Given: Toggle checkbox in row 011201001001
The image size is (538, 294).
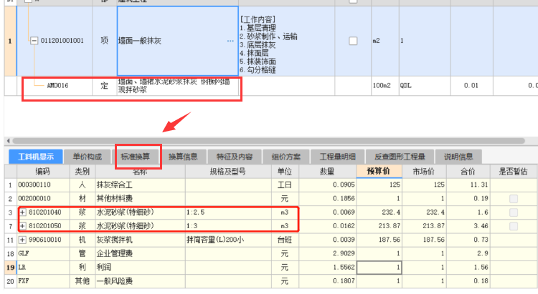Looking at the screenshot, I should (353, 41).
